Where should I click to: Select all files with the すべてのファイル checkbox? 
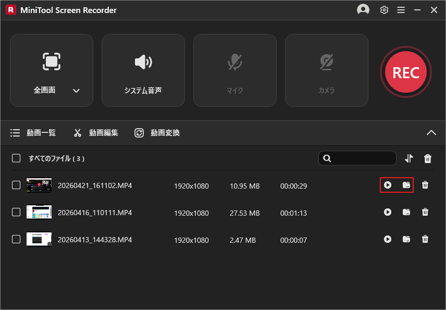pos(16,158)
